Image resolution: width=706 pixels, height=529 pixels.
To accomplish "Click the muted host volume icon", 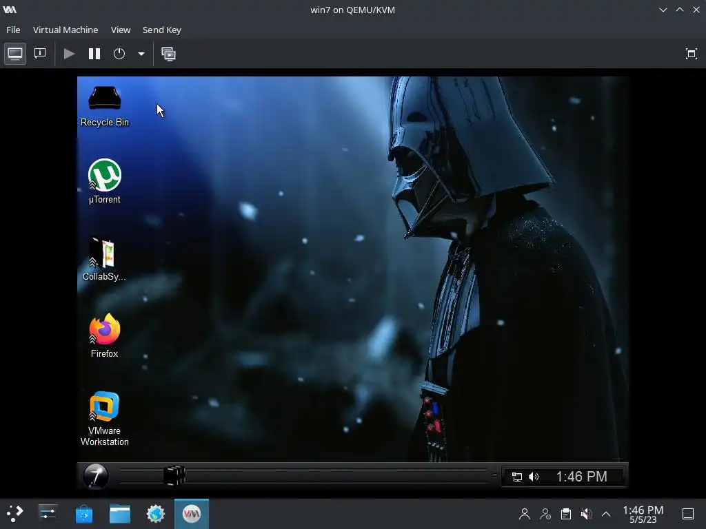I will (586, 514).
